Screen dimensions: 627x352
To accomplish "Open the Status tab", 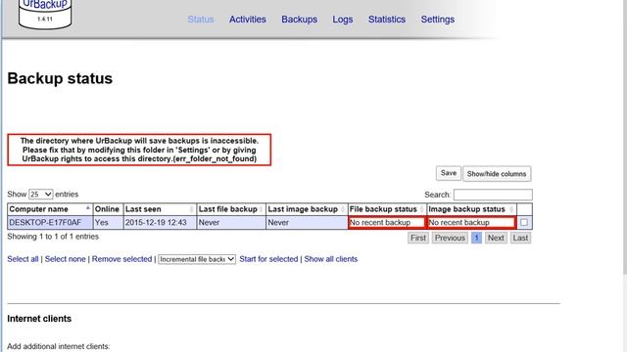I will tap(201, 20).
